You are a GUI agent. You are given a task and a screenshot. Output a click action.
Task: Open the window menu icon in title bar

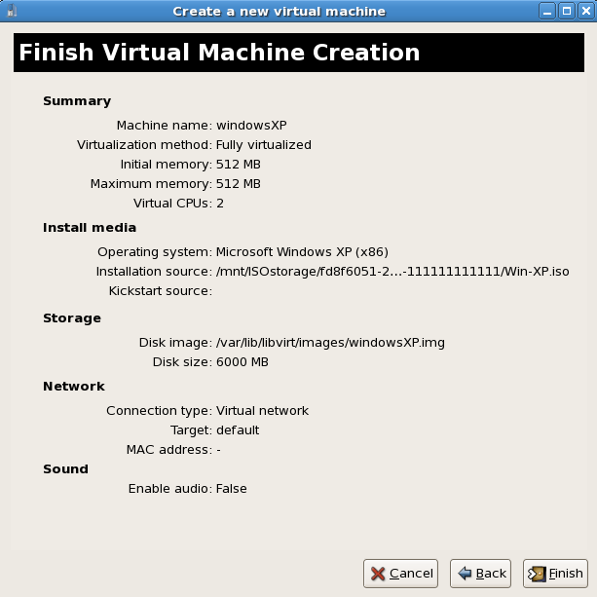pos(12,11)
